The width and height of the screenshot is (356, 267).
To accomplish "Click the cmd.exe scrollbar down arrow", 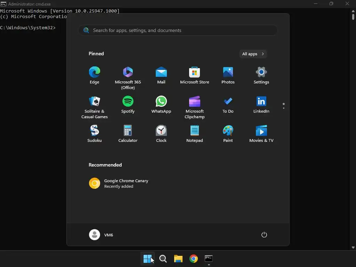I will [x=353, y=248].
